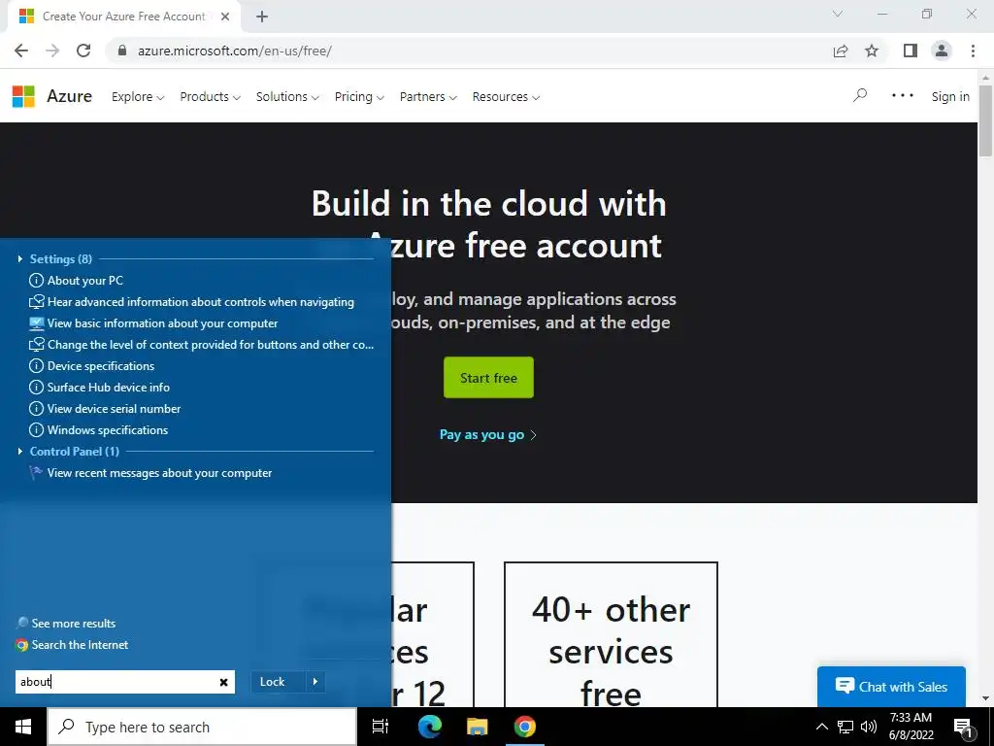Click the scrollbar down arrow
The width and height of the screenshot is (994, 746).
[x=985, y=698]
